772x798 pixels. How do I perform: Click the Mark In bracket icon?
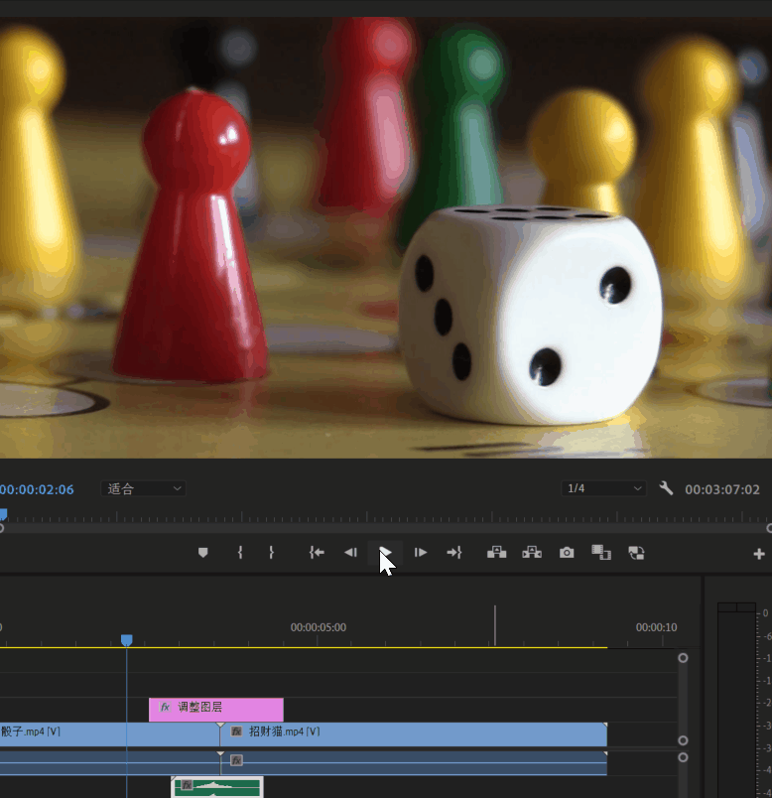[240, 553]
